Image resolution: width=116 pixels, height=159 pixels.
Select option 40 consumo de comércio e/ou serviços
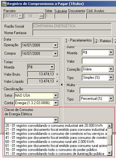(x=56, y=134)
